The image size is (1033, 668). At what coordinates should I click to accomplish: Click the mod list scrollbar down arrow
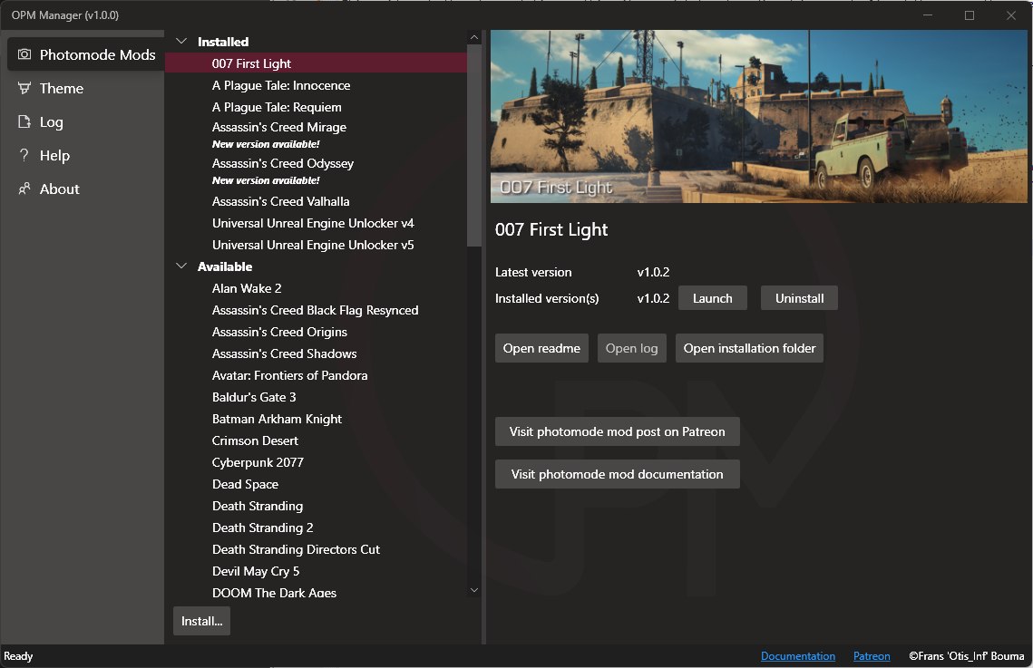474,590
